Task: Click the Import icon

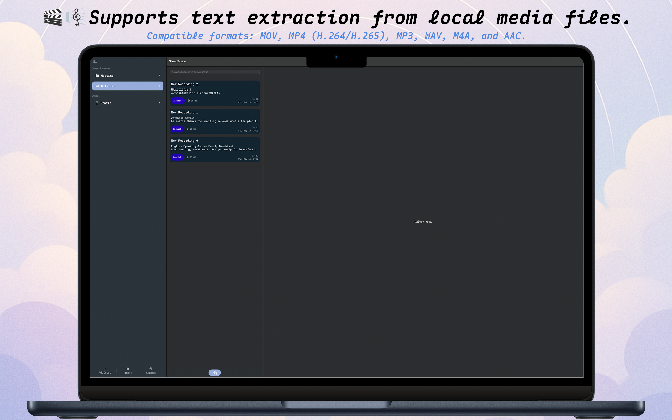Action: 128,369
